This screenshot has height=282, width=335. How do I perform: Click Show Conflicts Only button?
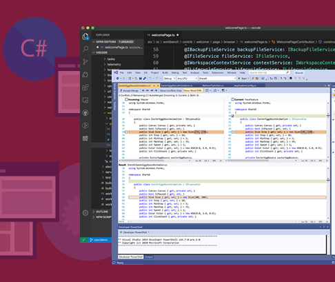(170, 90)
